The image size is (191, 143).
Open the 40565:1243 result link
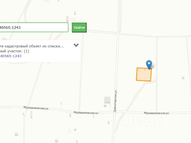(11, 56)
